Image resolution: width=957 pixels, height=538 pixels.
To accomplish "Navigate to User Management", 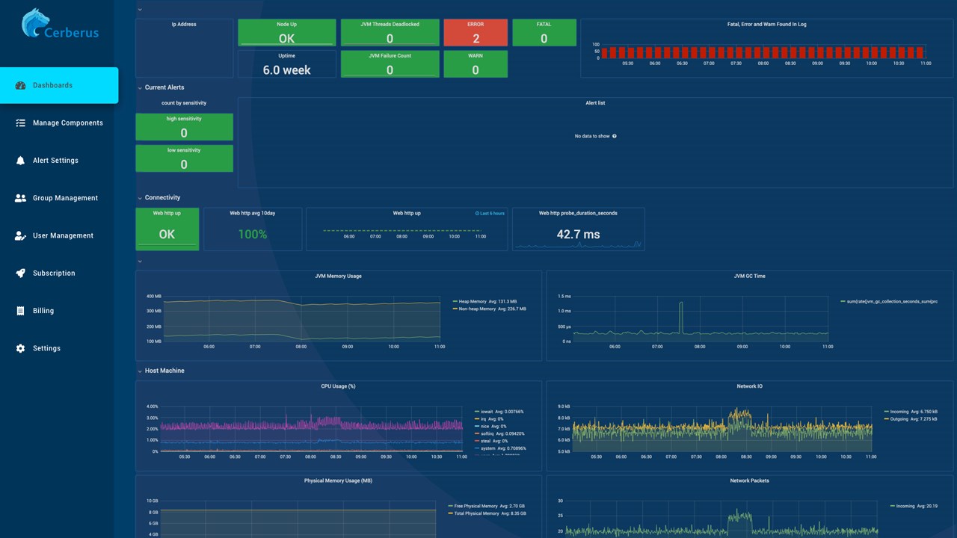I will click(59, 235).
